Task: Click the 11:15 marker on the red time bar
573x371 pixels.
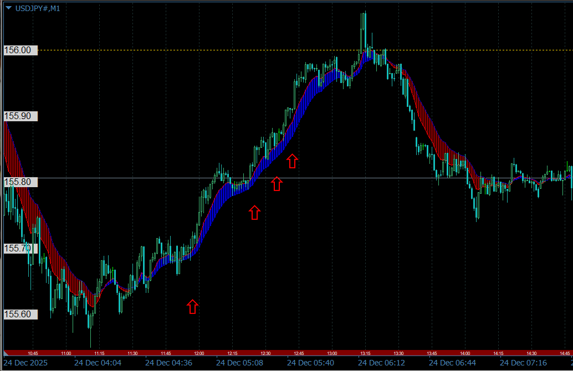Action: click(99, 353)
